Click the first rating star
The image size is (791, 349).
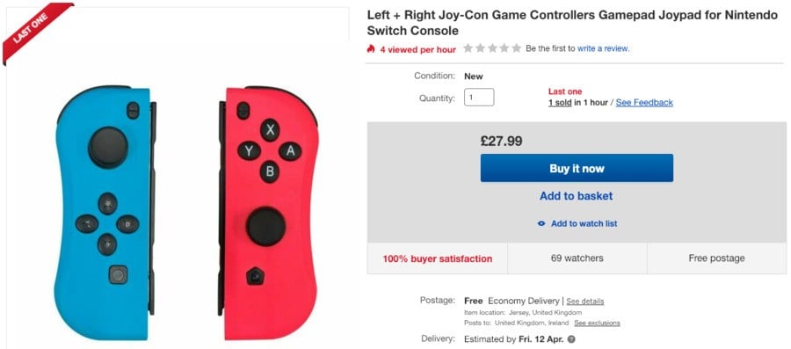coord(468,48)
